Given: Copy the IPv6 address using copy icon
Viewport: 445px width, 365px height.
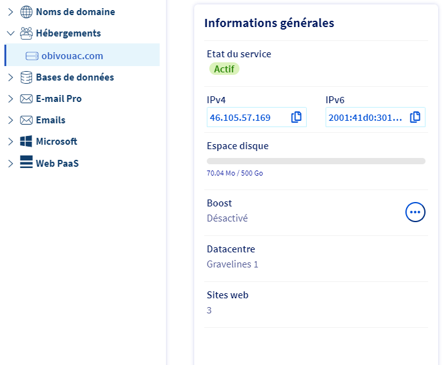Looking at the screenshot, I should [x=415, y=118].
